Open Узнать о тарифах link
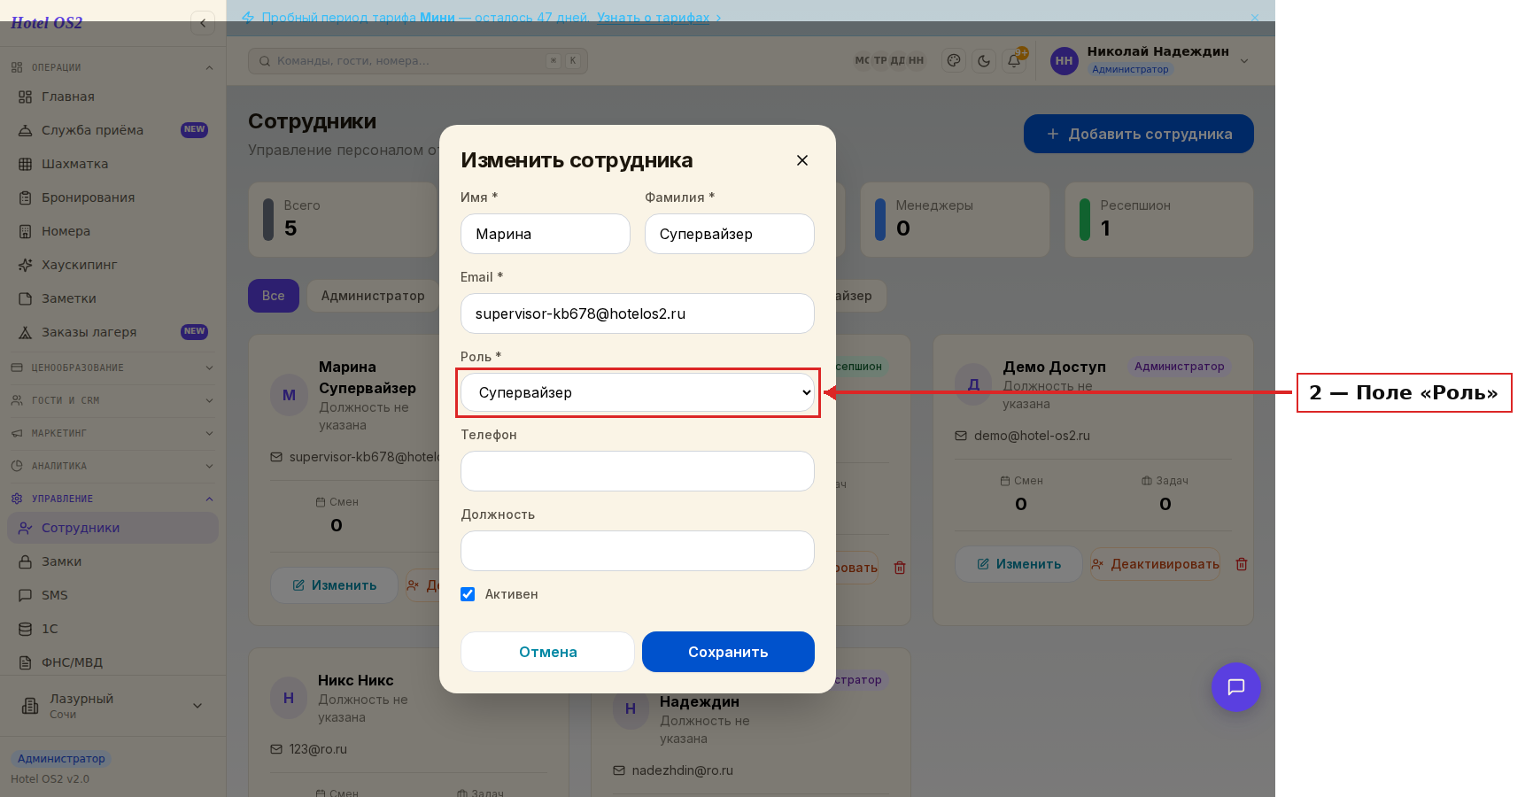The image size is (1533, 797). tap(654, 18)
